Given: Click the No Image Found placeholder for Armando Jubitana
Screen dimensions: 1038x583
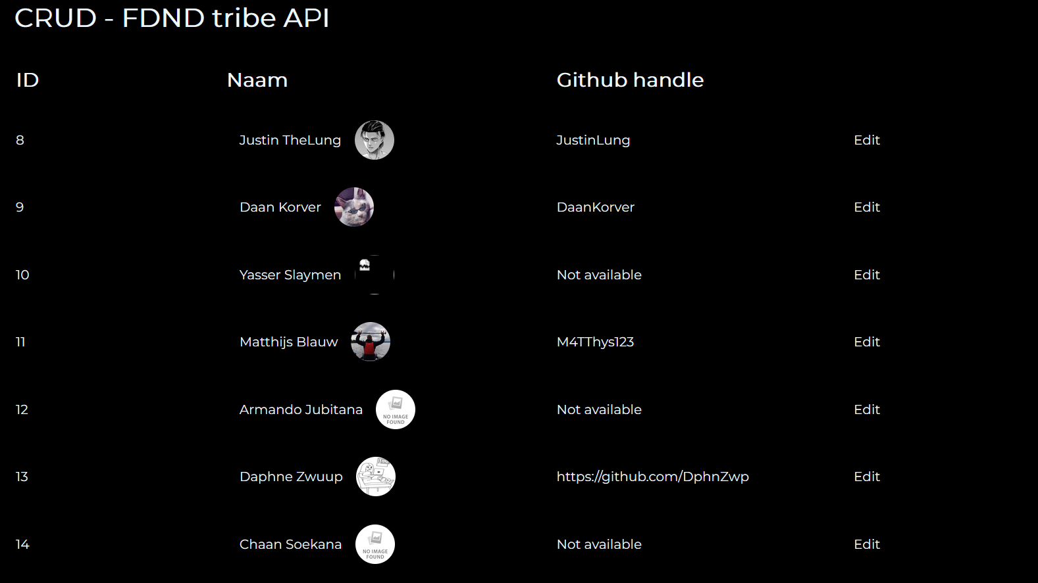Looking at the screenshot, I should coord(396,409).
